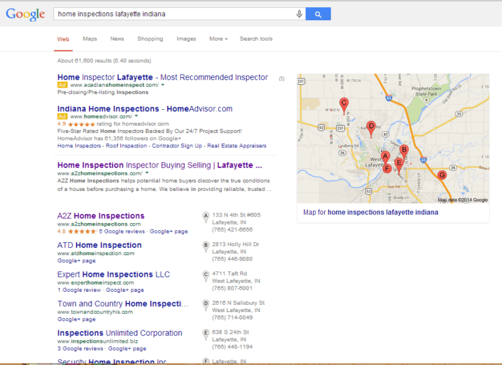Click the Home Inspectors sitelink
Viewport: 502px width, 365px height.
[79, 146]
